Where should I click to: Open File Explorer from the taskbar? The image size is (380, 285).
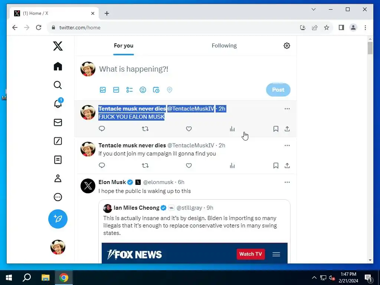tap(45, 278)
